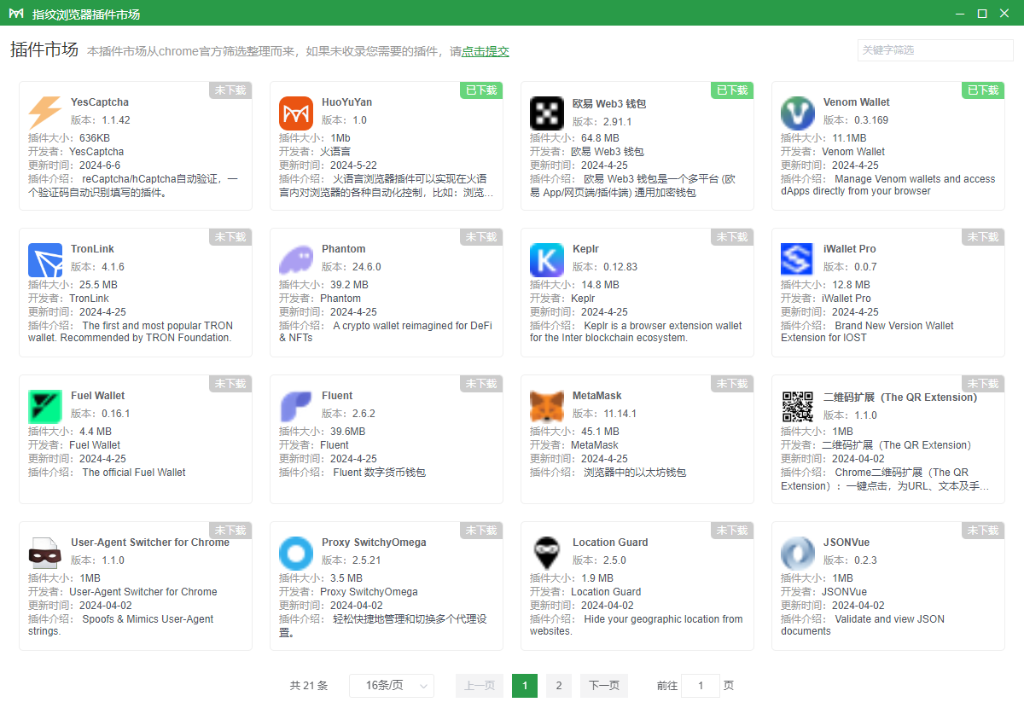The width and height of the screenshot is (1024, 708).
Task: Click 已下载 badge on 欧易 Web3 钱包
Action: coord(732,90)
